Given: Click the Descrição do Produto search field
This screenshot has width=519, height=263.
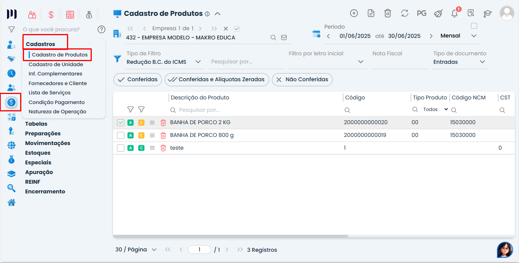Looking at the screenshot, I should tap(256, 110).
